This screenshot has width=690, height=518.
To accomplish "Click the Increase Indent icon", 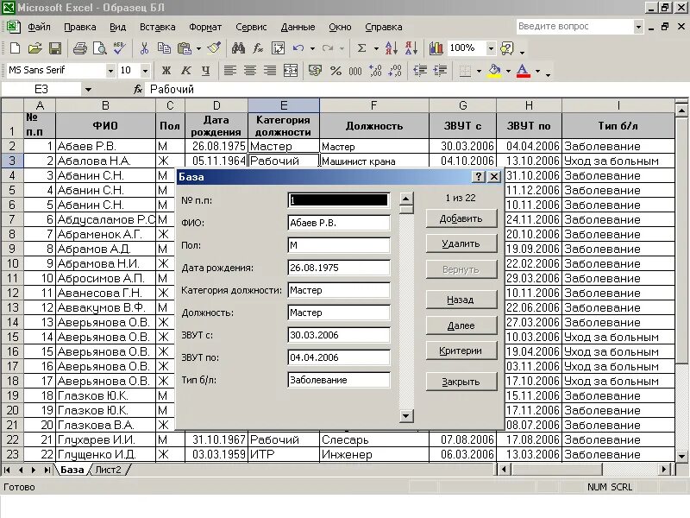I will click(440, 71).
